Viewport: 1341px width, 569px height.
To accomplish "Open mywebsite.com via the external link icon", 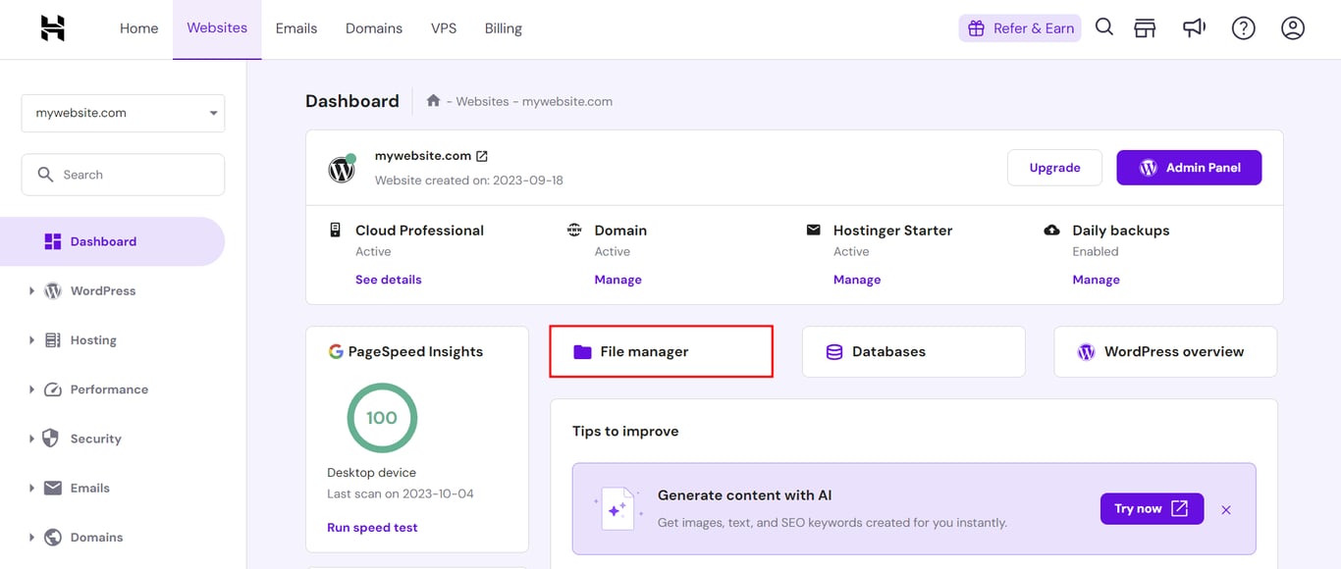I will pyautogui.click(x=480, y=154).
